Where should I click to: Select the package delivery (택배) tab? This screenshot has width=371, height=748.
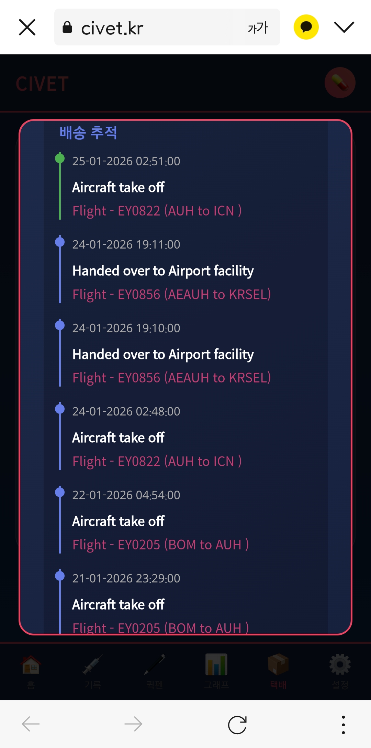tap(278, 670)
